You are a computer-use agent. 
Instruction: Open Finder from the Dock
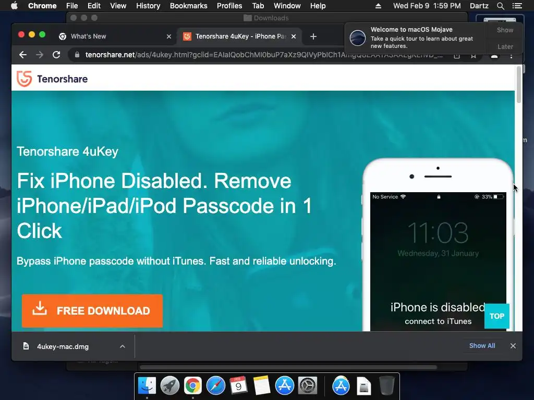(x=147, y=386)
